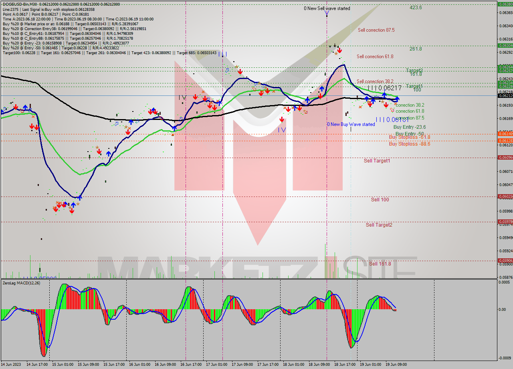Image resolution: width=513 pixels, height=369 pixels.
Task: Click the orange 0.06140 price tag
Action: [505, 134]
